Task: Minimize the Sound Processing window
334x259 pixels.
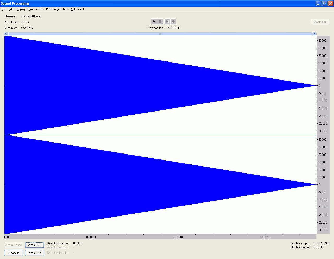Action: click(x=319, y=3)
